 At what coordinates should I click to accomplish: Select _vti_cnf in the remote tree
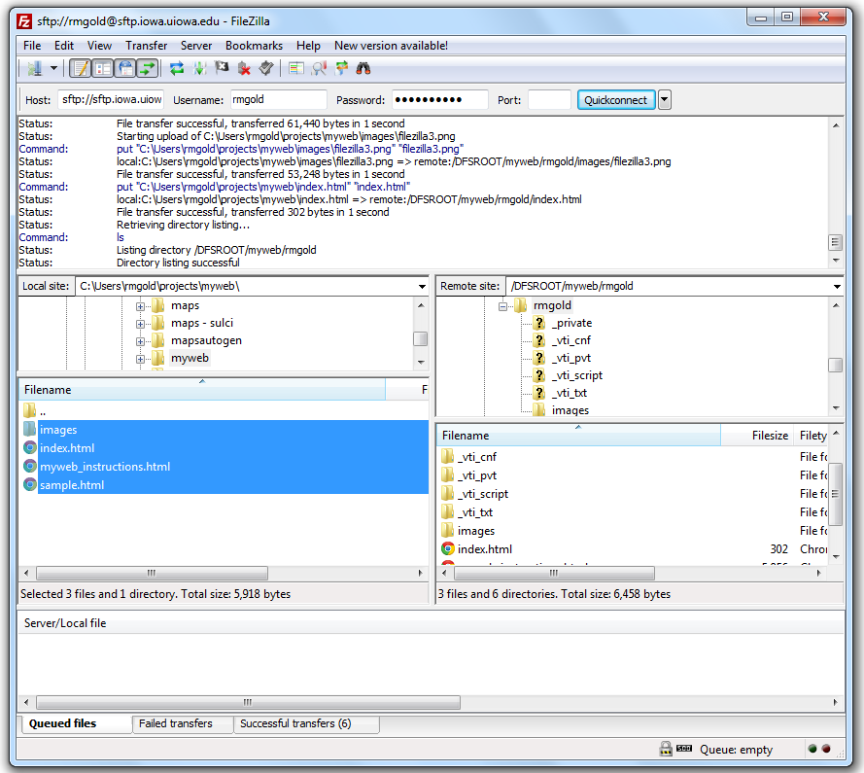[x=573, y=340]
